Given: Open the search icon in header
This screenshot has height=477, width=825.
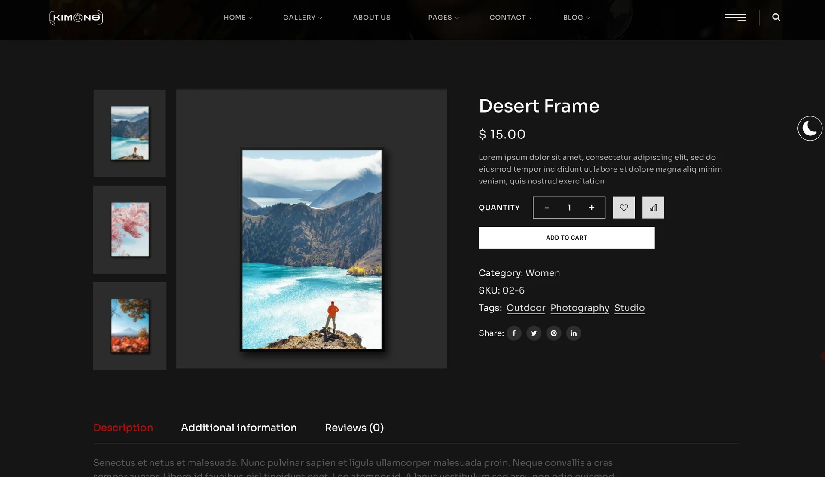Looking at the screenshot, I should coord(776,18).
